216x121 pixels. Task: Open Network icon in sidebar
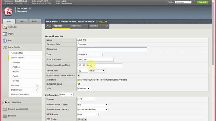(x=5, y=116)
